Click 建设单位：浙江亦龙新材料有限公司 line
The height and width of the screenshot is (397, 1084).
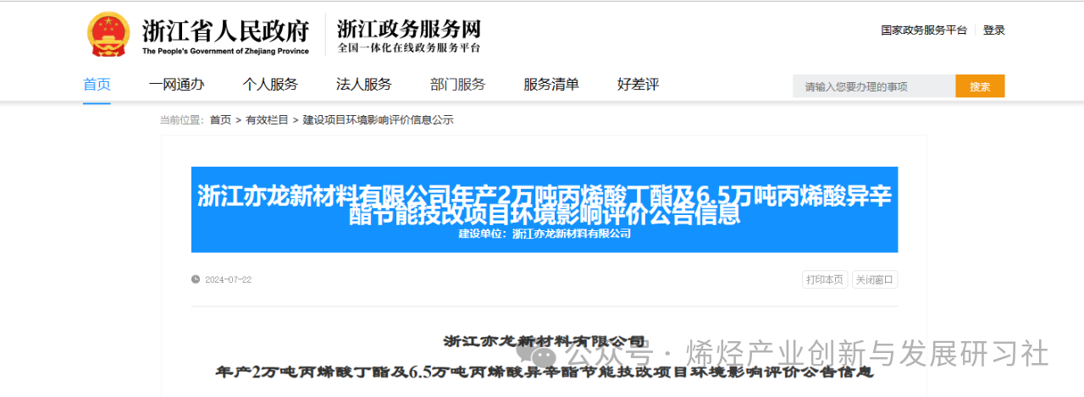click(545, 234)
